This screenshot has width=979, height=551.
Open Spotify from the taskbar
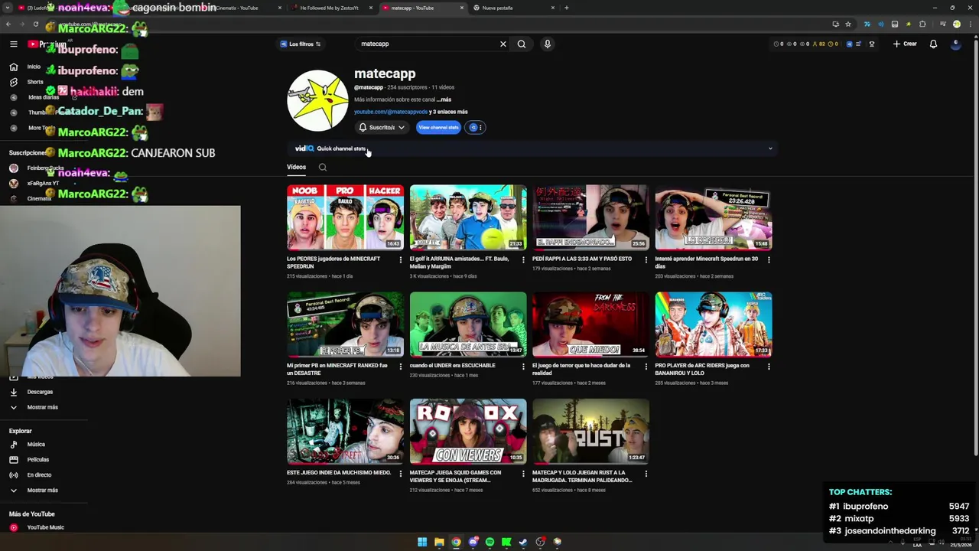(489, 542)
